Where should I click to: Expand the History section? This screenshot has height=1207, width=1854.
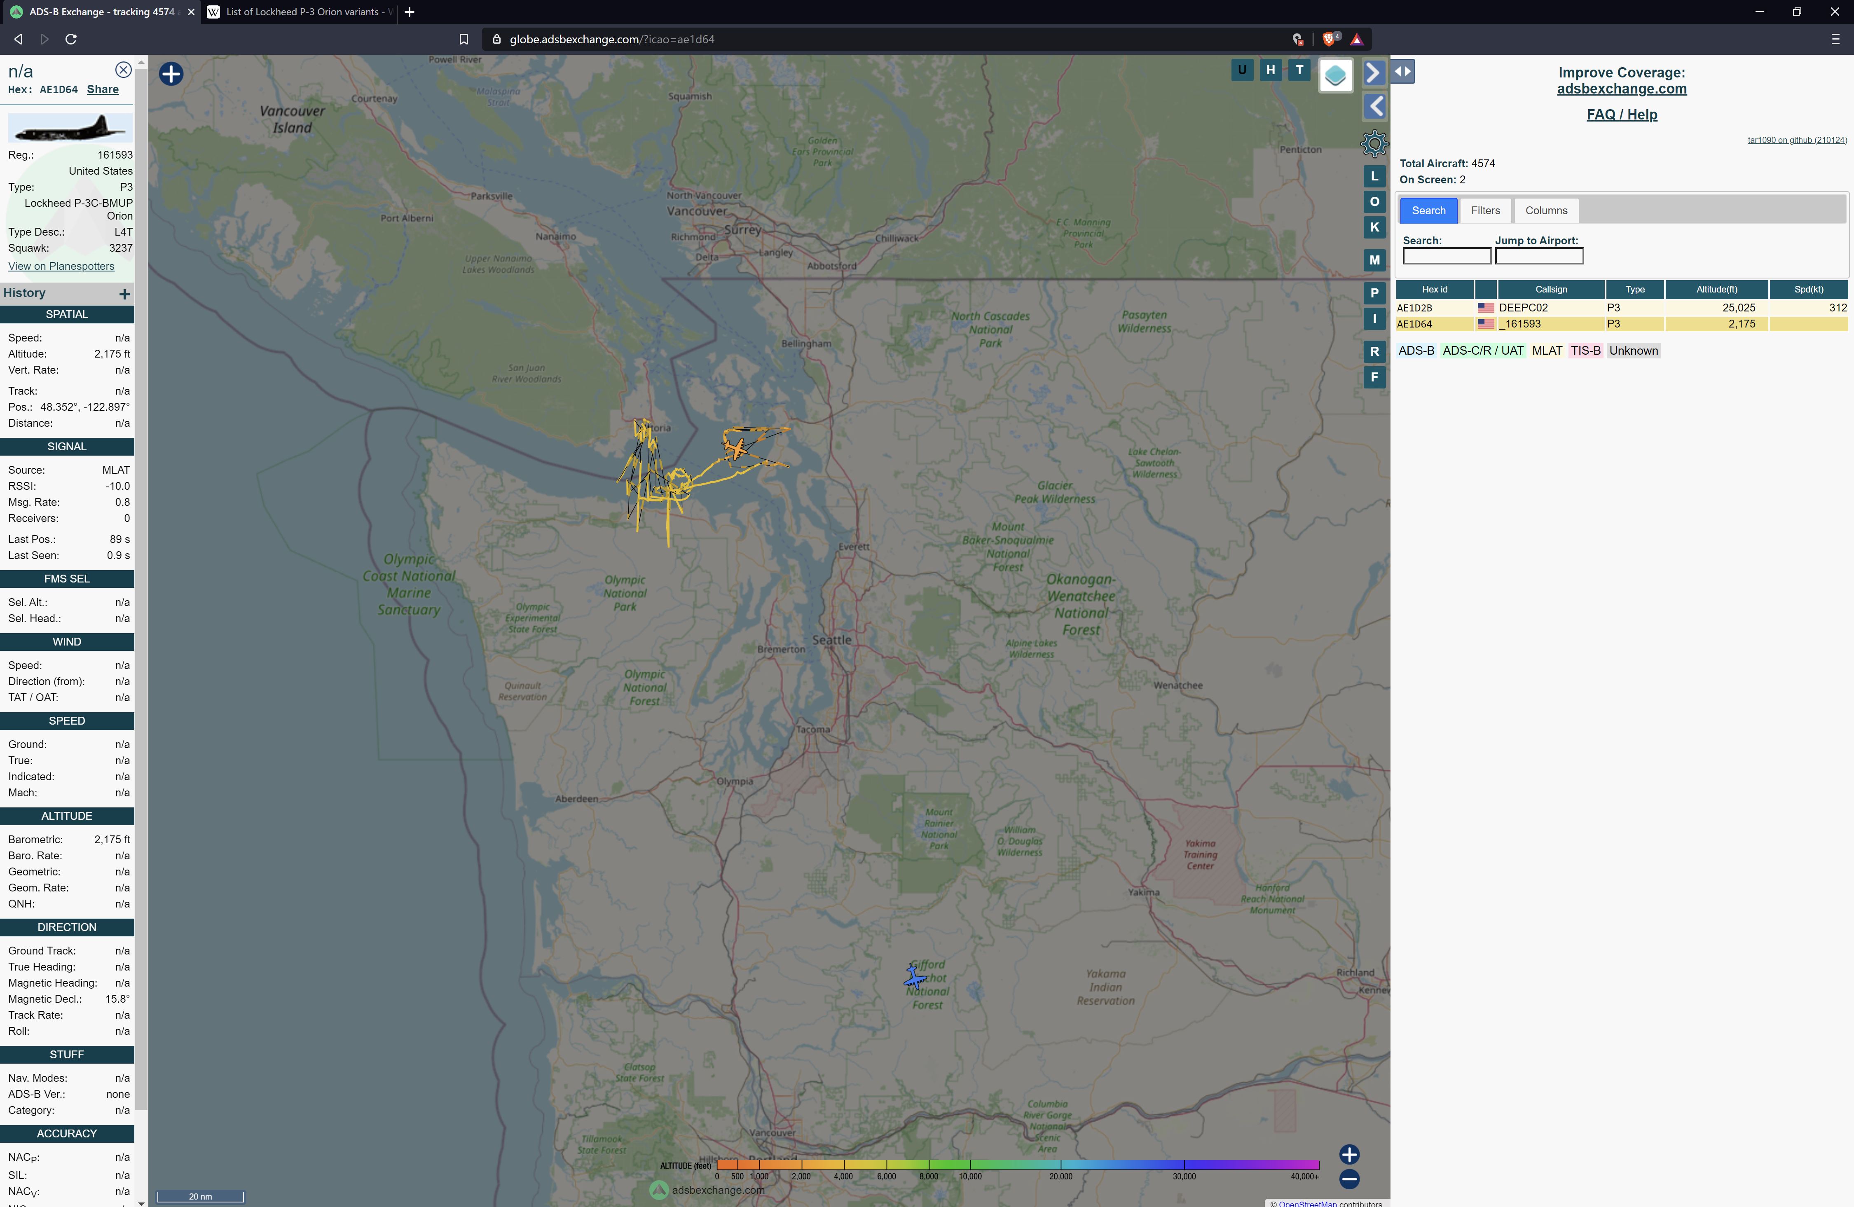(x=125, y=294)
